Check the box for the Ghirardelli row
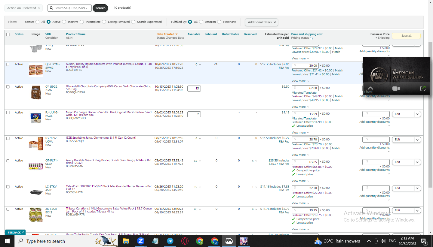 [x=8, y=87]
